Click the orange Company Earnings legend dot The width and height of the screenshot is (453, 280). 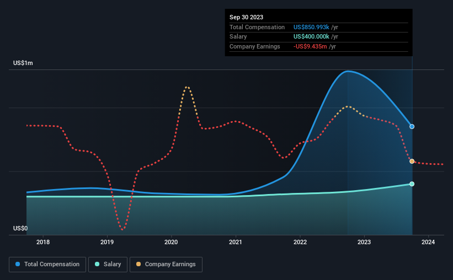(x=138, y=264)
